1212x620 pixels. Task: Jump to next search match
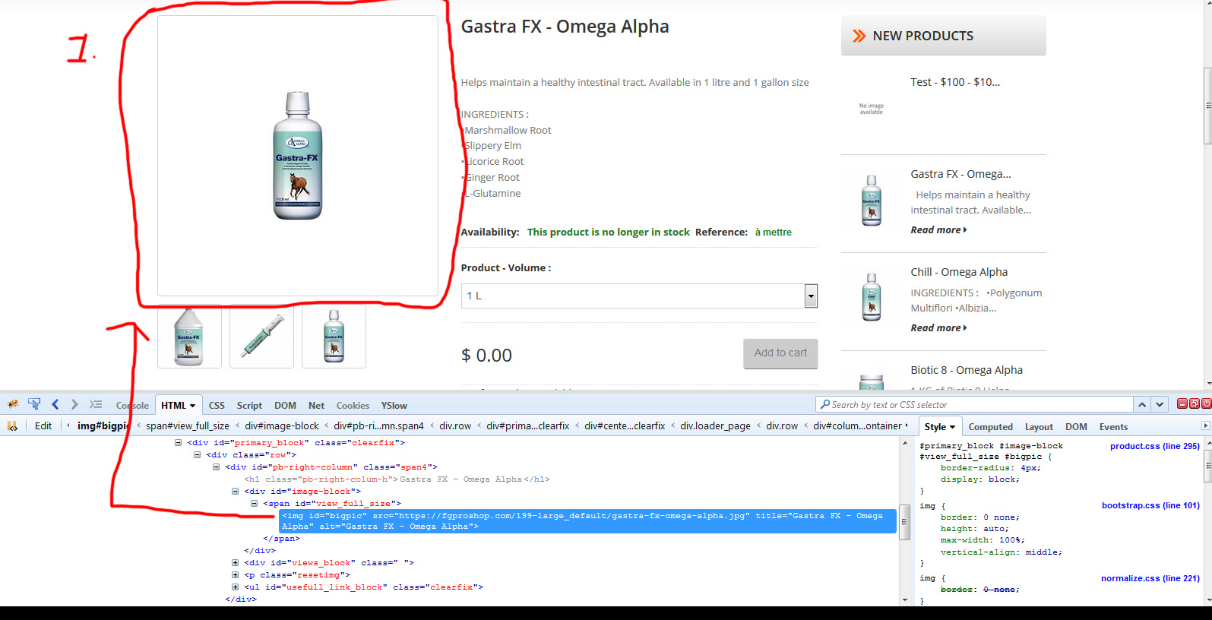(1160, 404)
